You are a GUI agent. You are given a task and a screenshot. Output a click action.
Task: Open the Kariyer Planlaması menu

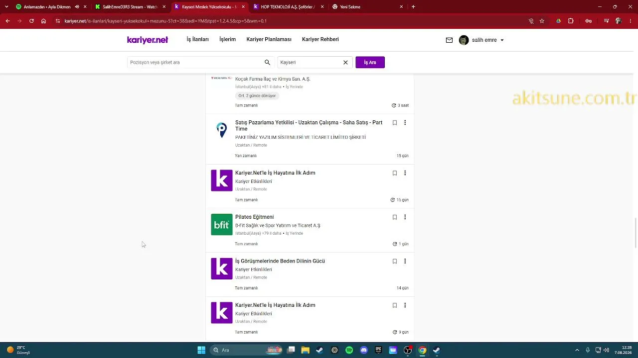(269, 39)
